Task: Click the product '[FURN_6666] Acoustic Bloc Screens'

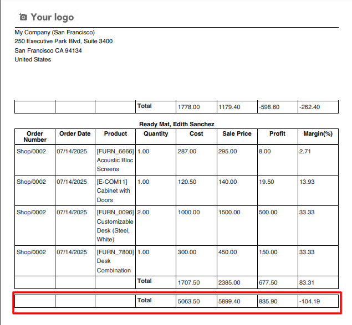Action: (x=115, y=160)
